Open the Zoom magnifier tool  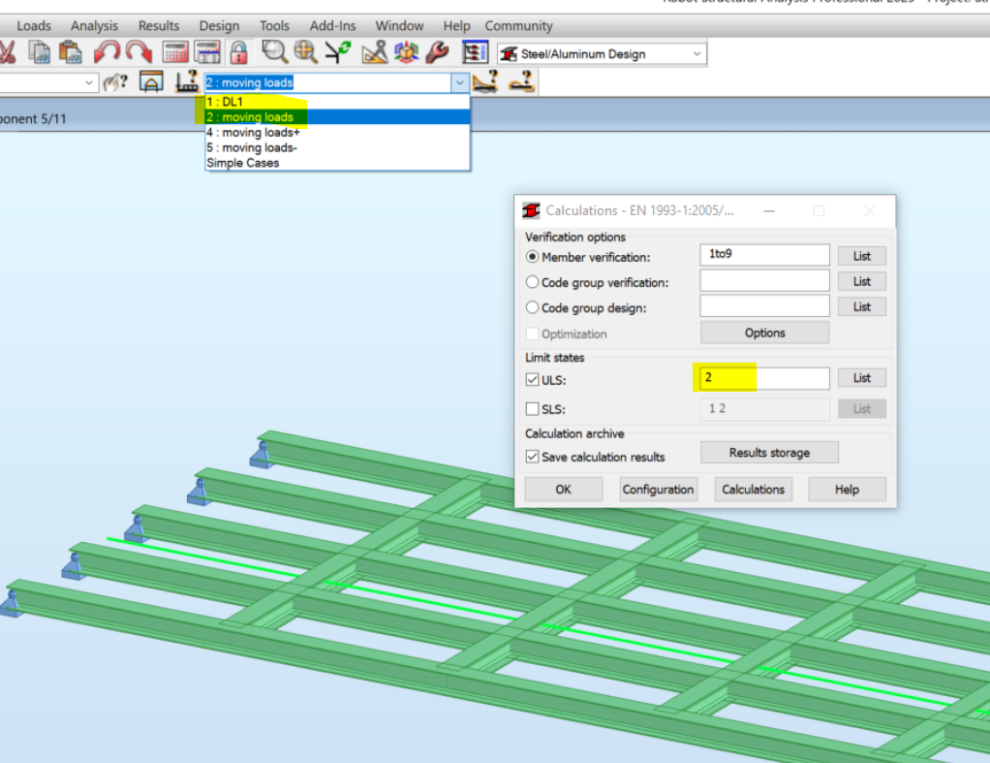point(276,53)
